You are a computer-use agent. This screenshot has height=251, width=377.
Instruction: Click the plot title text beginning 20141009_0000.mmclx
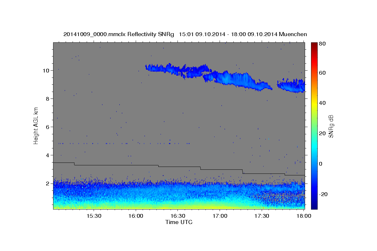(x=185, y=34)
